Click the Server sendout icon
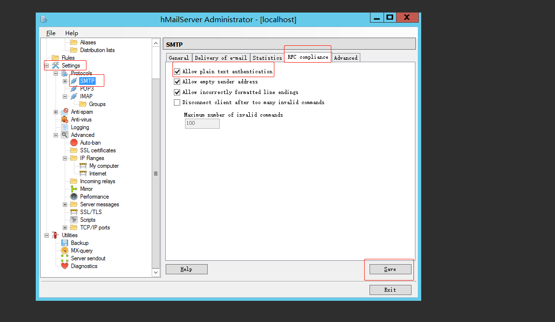This screenshot has height=322, width=555. pyautogui.click(x=64, y=258)
